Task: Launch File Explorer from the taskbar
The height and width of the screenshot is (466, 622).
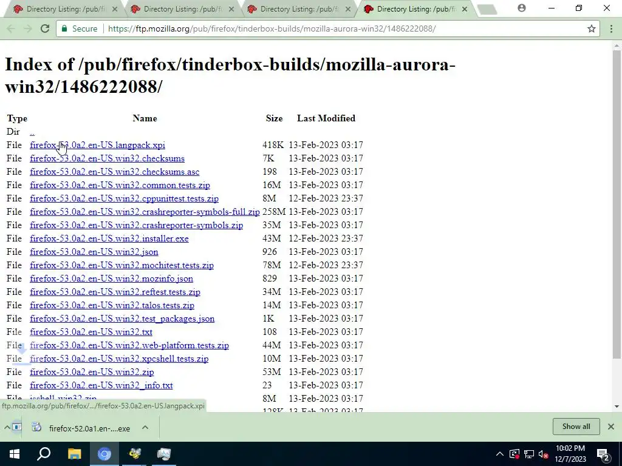Action: (x=74, y=454)
